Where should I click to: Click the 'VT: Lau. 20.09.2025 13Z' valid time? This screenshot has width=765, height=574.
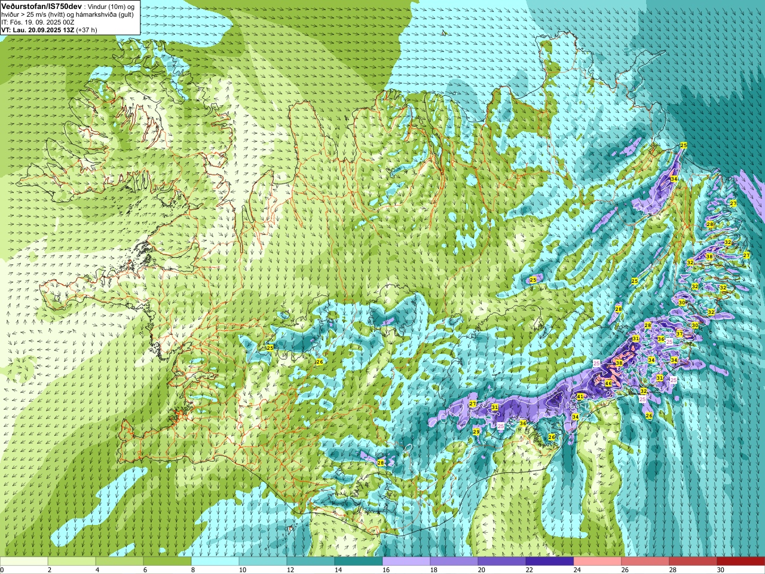[38, 30]
